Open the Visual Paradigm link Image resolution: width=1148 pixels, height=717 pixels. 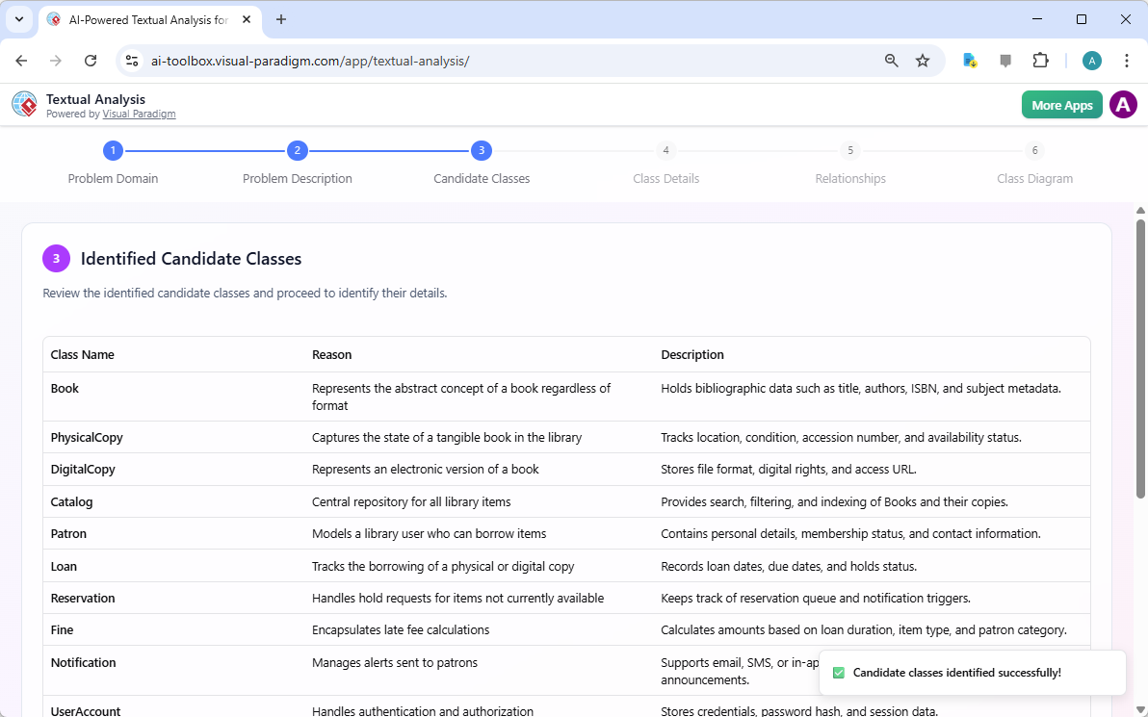[x=139, y=114]
